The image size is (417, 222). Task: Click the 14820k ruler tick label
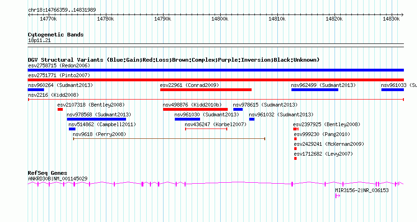tap(334, 19)
